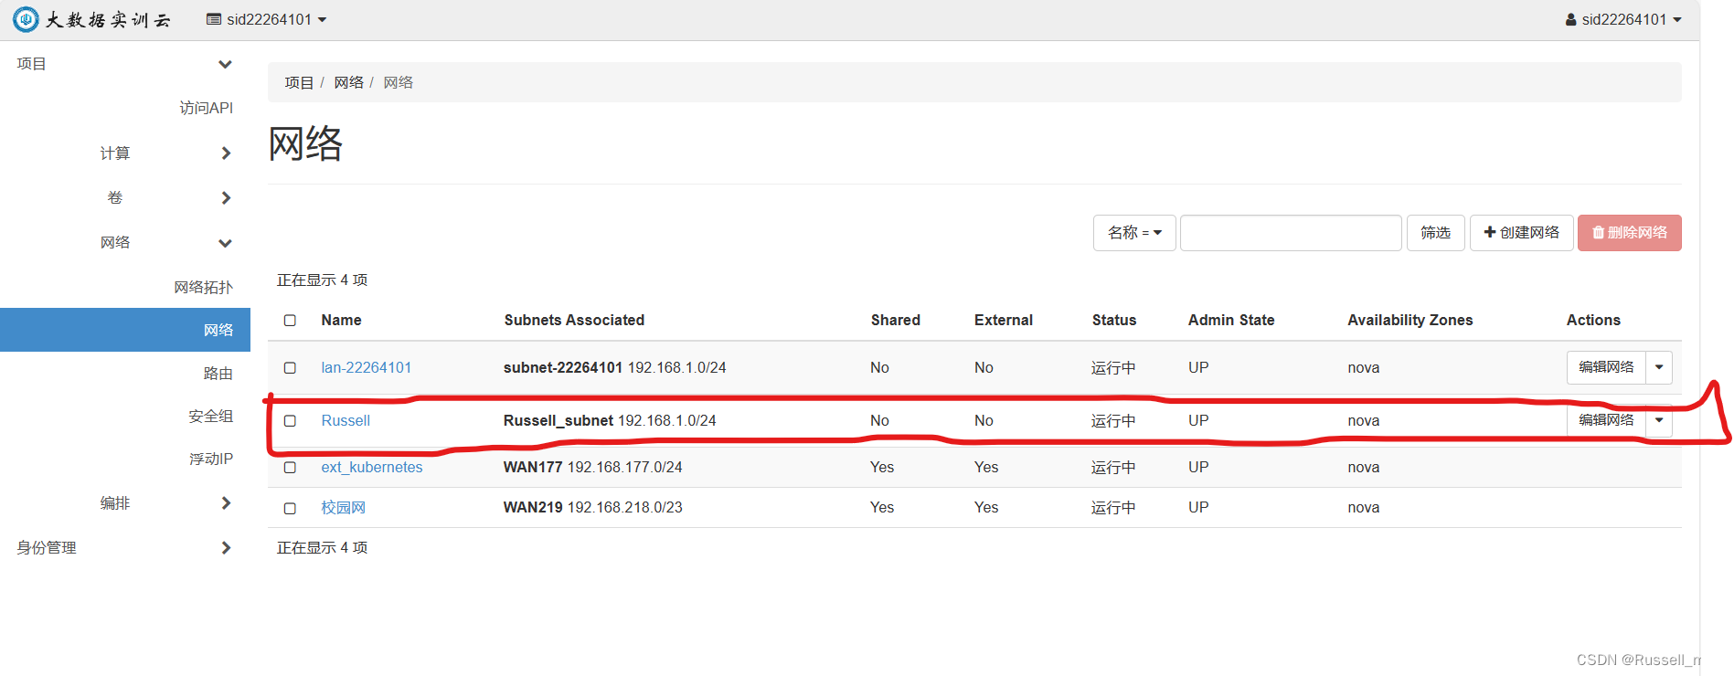Click 编辑网络 for lan-22264101
This screenshot has height=676, width=1734.
(1606, 367)
